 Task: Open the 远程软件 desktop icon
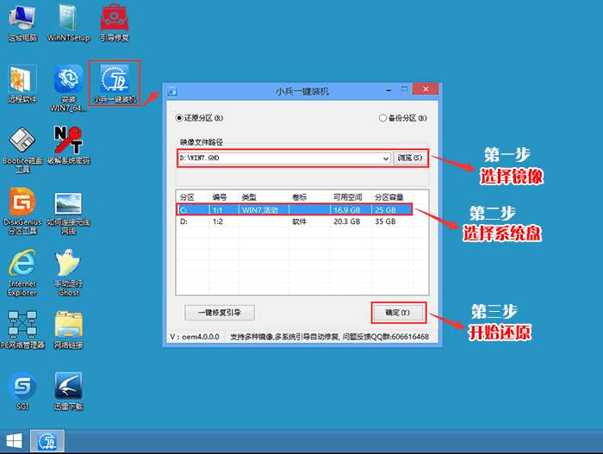click(22, 84)
